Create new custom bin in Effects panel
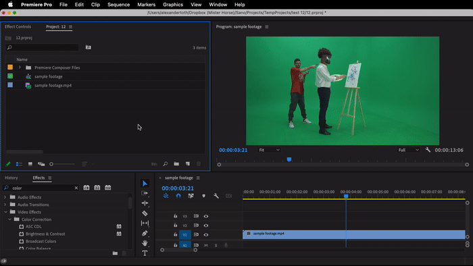The image size is (473, 266). coord(115,253)
